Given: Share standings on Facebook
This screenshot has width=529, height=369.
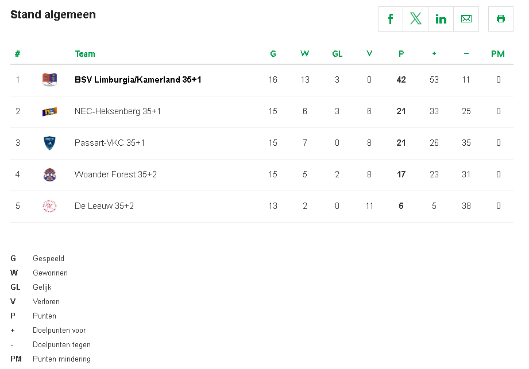Looking at the screenshot, I should pyautogui.click(x=391, y=19).
